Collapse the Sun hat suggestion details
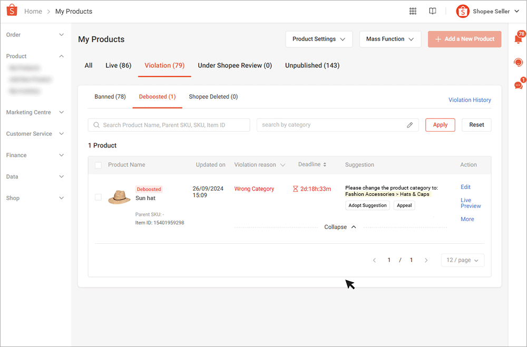The width and height of the screenshot is (527, 347). [x=340, y=226]
